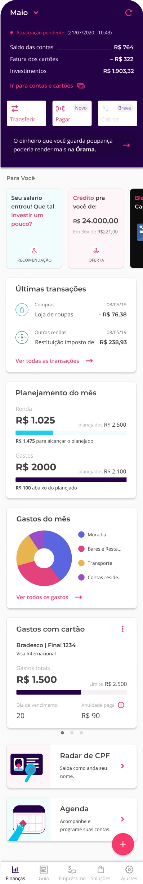This screenshot has height=884, width=143.
Task: Select the second card carousel dot
Action: (72, 733)
